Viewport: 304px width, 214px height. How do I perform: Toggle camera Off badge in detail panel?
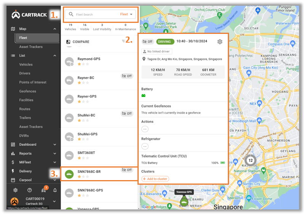coord(148,42)
